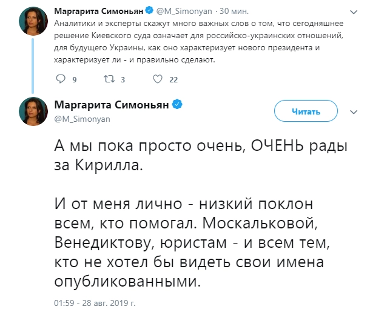
Task: Click the reply speech bubble icon
Action: [59, 79]
